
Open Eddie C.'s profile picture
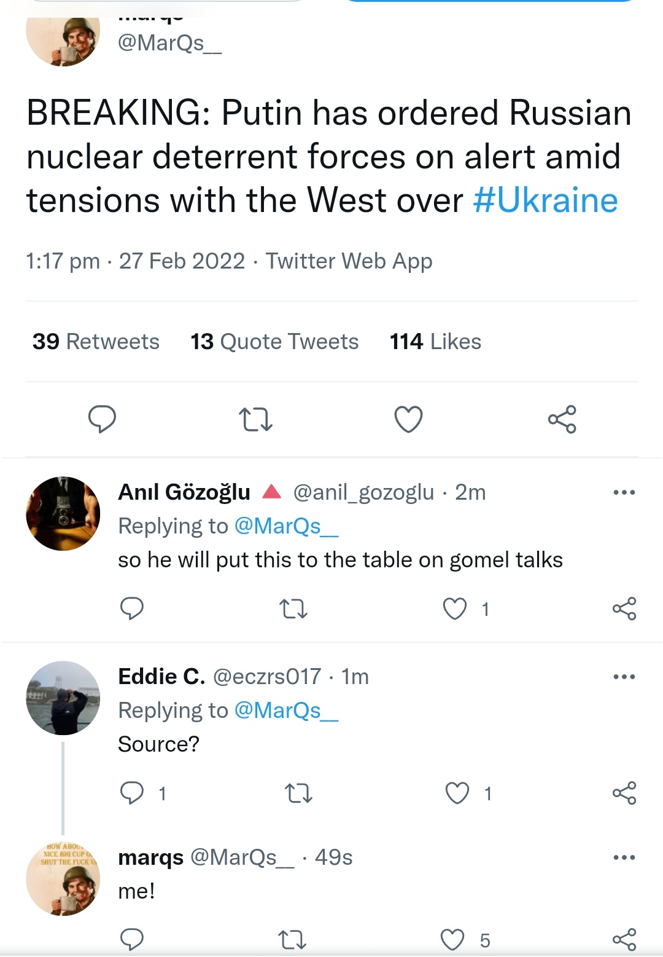click(x=63, y=698)
